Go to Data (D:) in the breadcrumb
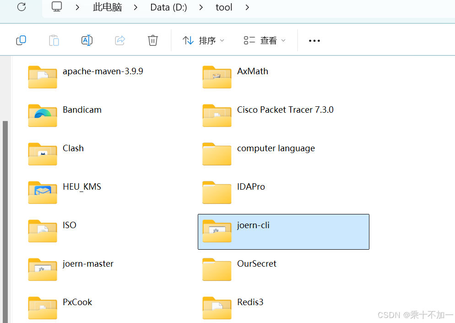 click(168, 7)
